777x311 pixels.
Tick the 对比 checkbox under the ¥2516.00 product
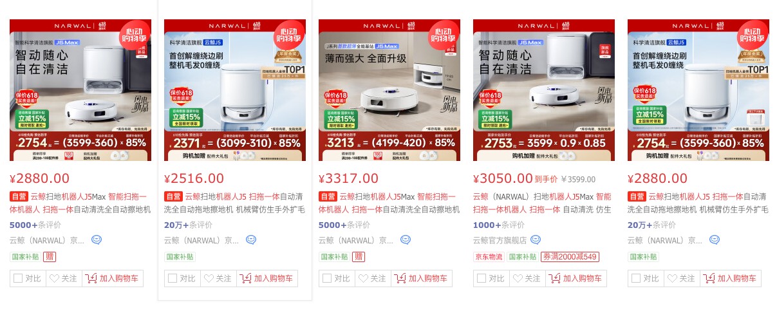click(x=172, y=279)
